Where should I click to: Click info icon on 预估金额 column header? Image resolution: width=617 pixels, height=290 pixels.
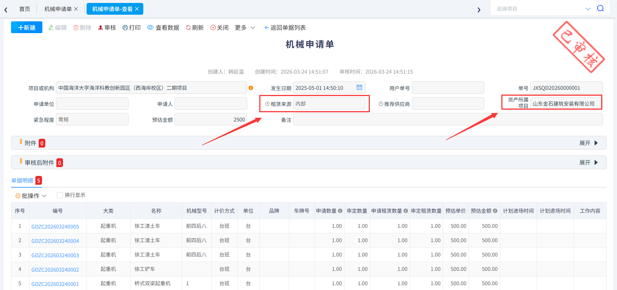click(495, 211)
